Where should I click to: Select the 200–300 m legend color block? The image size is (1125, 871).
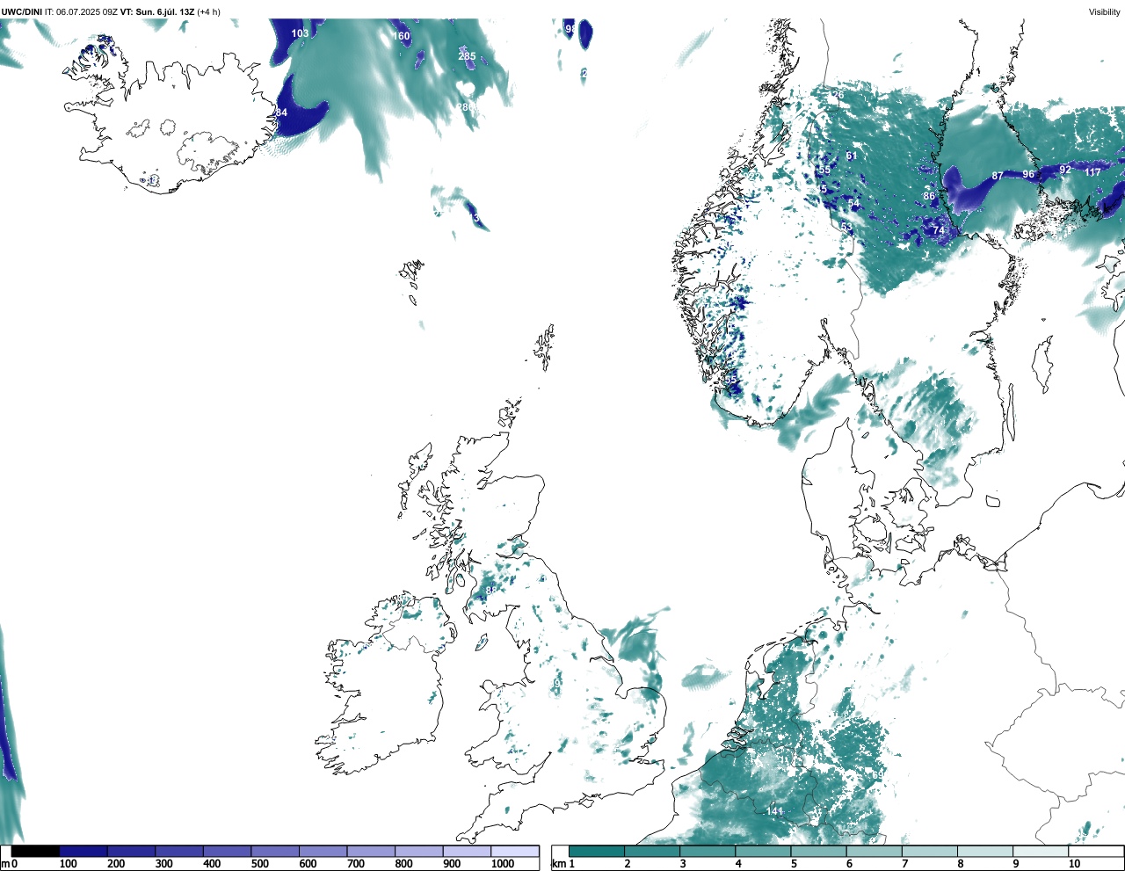[132, 851]
